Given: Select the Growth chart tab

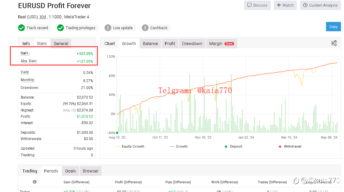Looking at the screenshot, I should (129, 44).
